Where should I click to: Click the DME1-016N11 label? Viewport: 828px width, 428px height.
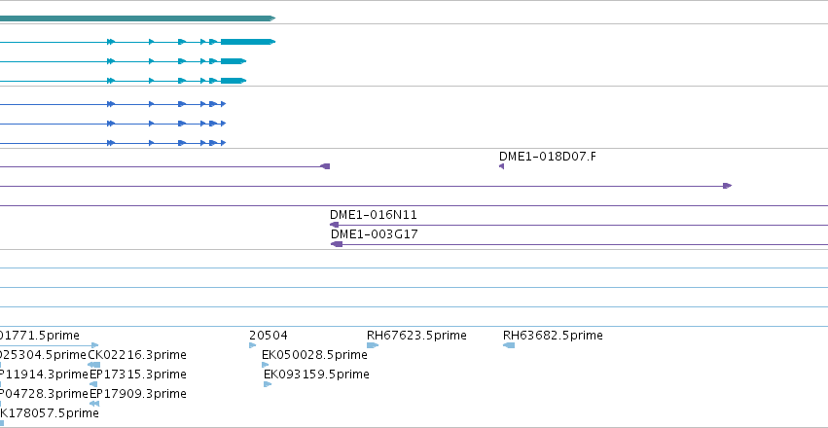tap(374, 215)
